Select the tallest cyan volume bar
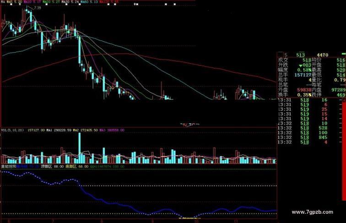The height and width of the screenshot is (223, 346). click(x=80, y=148)
